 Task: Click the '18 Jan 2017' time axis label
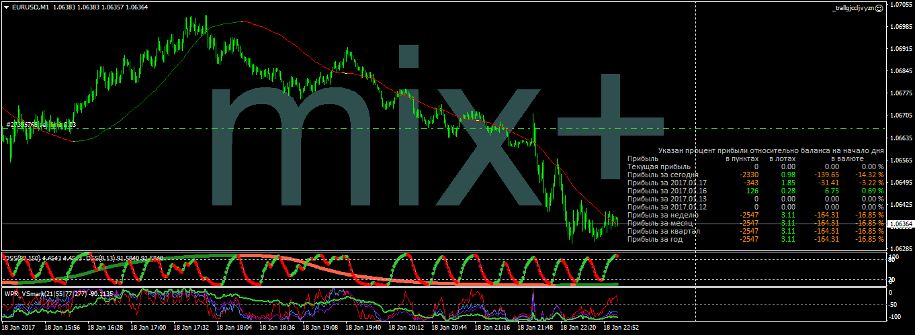pos(17,328)
